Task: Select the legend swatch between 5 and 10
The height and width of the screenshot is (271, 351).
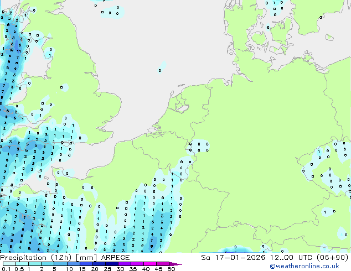Action: click(x=60, y=264)
